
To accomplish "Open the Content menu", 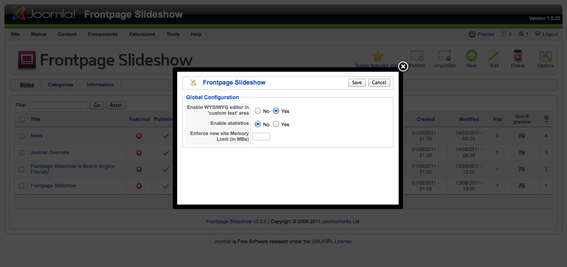I will pyautogui.click(x=67, y=34).
